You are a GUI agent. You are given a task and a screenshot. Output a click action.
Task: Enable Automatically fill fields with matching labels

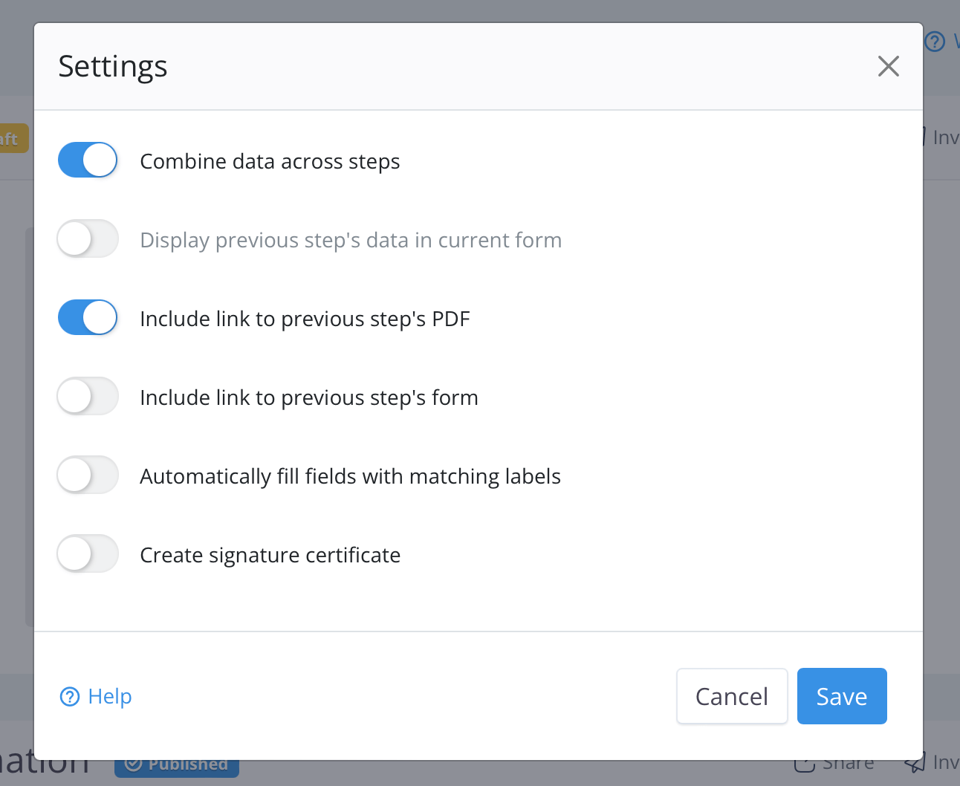88,475
